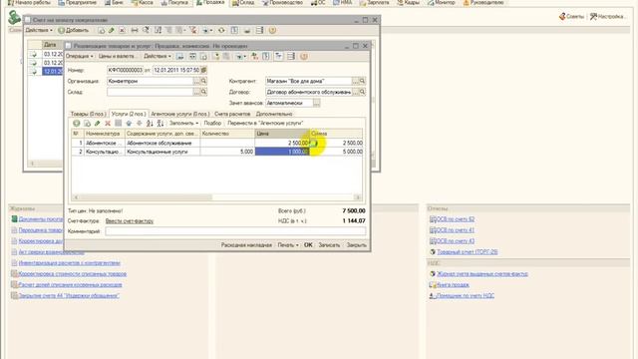Viewport: 638px width, 359px height.
Task: Click the OK button
Action: pos(308,245)
